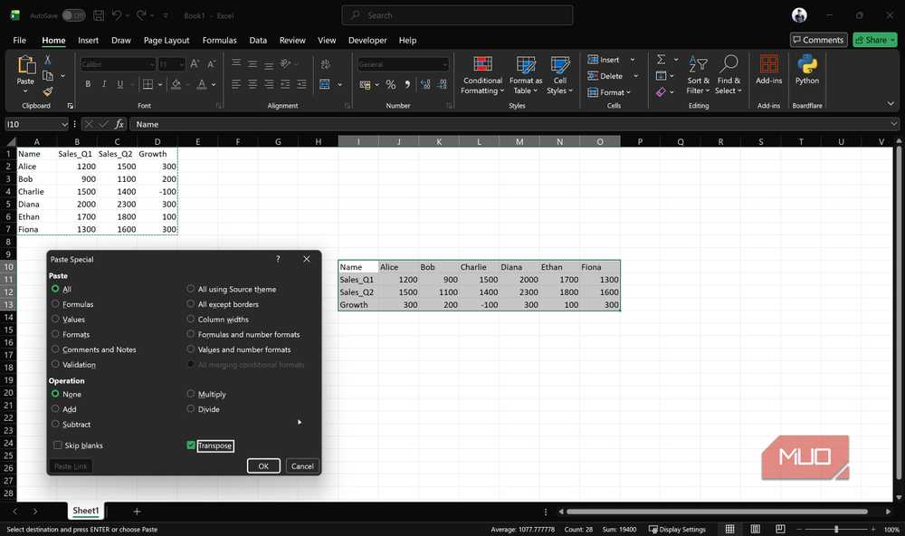Open Format as Table
Image resolution: width=905 pixels, height=536 pixels.
(525, 75)
